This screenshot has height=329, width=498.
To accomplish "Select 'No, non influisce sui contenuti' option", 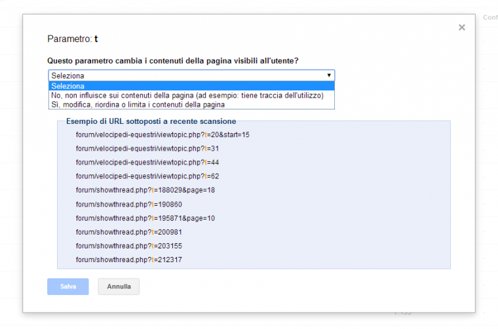I will click(x=187, y=95).
